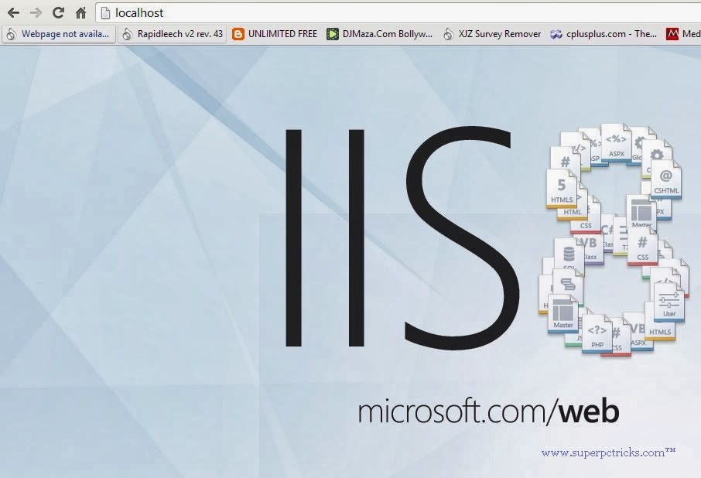Go back with the browser back arrow
Screen dimensions: 701x478
13,13
